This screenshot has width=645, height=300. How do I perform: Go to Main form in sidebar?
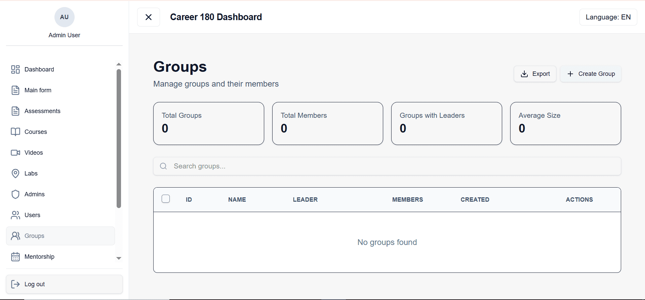pyautogui.click(x=61, y=90)
